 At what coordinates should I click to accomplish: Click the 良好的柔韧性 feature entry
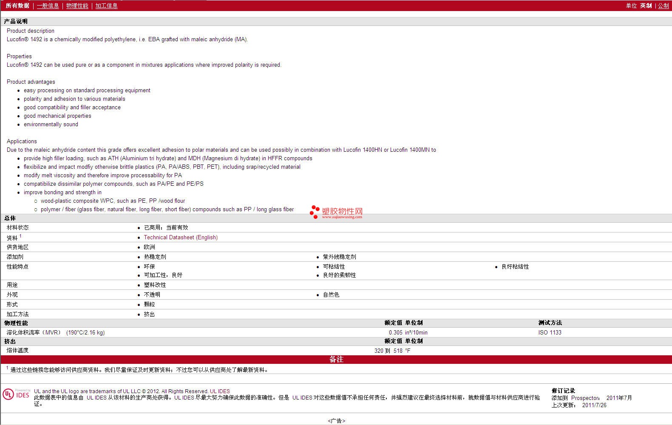pyautogui.click(x=339, y=275)
